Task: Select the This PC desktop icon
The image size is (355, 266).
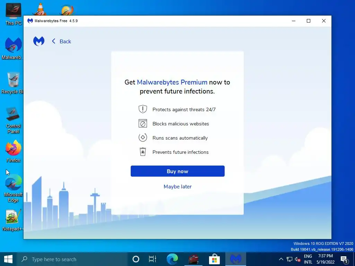Action: [14, 14]
